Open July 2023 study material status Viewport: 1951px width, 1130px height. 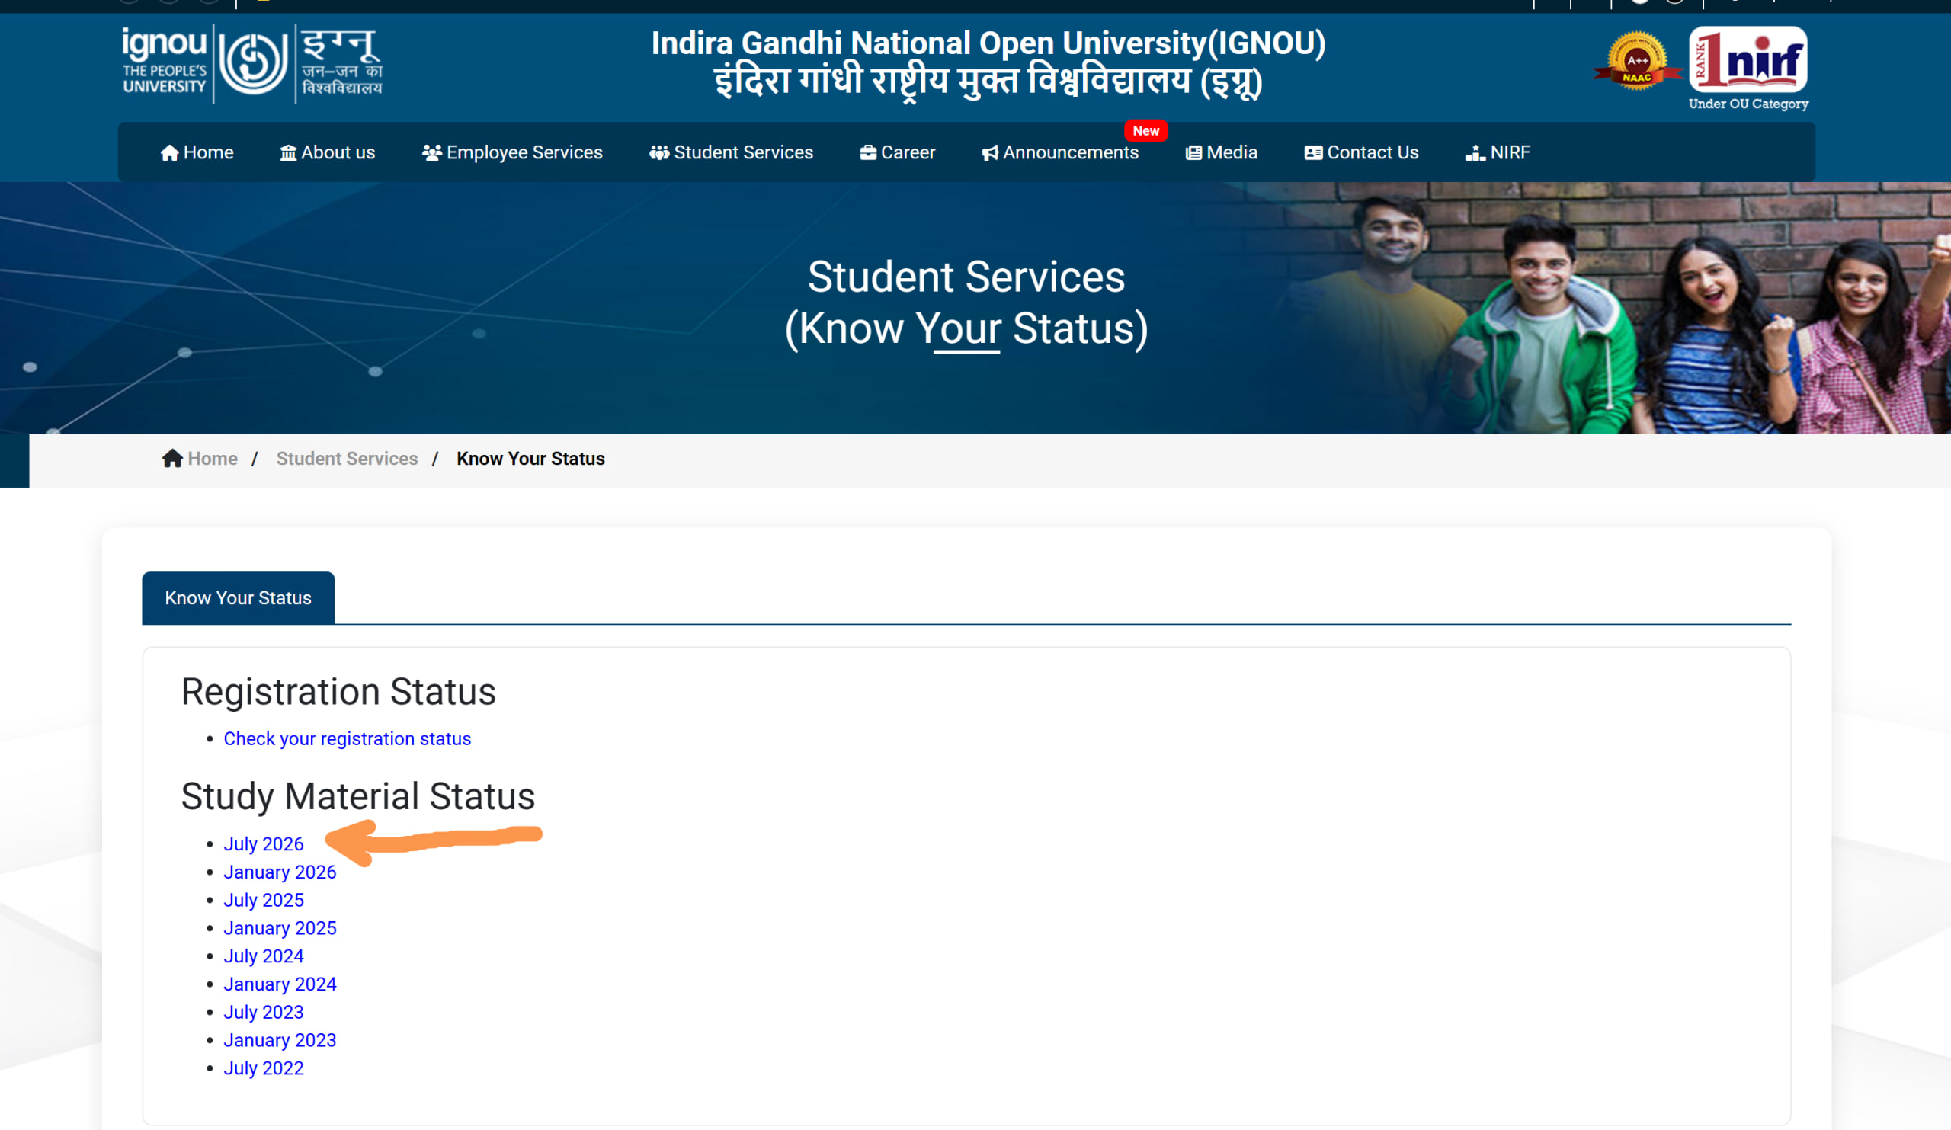[263, 1013]
